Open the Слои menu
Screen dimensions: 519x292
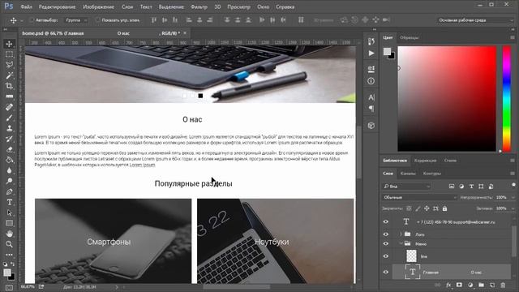tap(127, 6)
